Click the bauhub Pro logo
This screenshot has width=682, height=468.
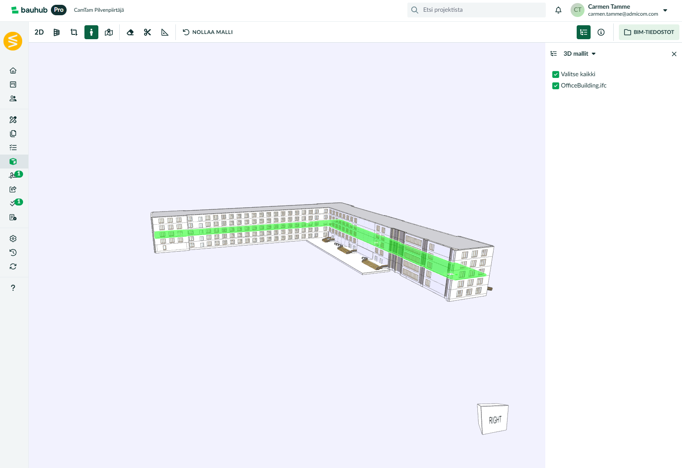coord(39,10)
